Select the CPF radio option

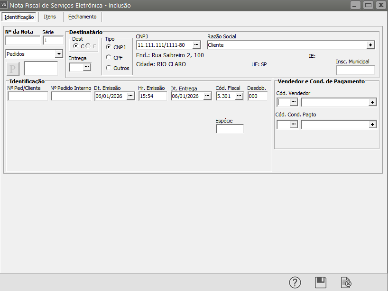[x=109, y=57]
